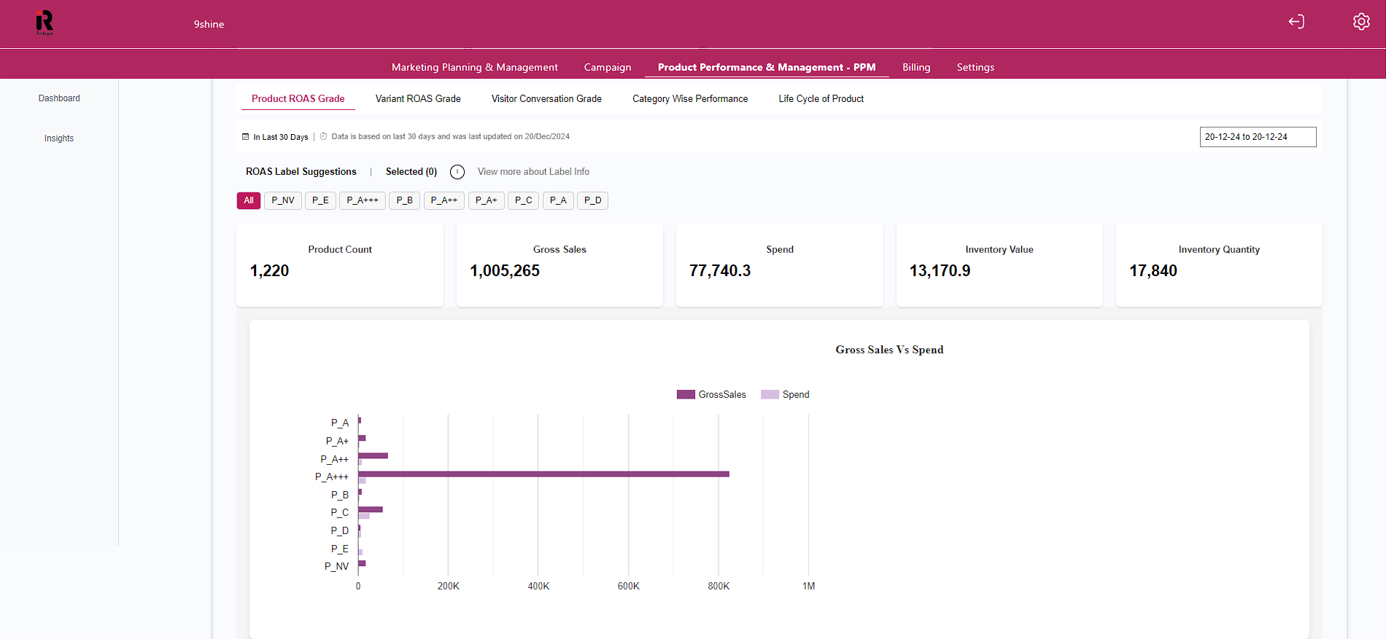
Task: Open Marketing Planning & Management menu
Action: [x=475, y=67]
